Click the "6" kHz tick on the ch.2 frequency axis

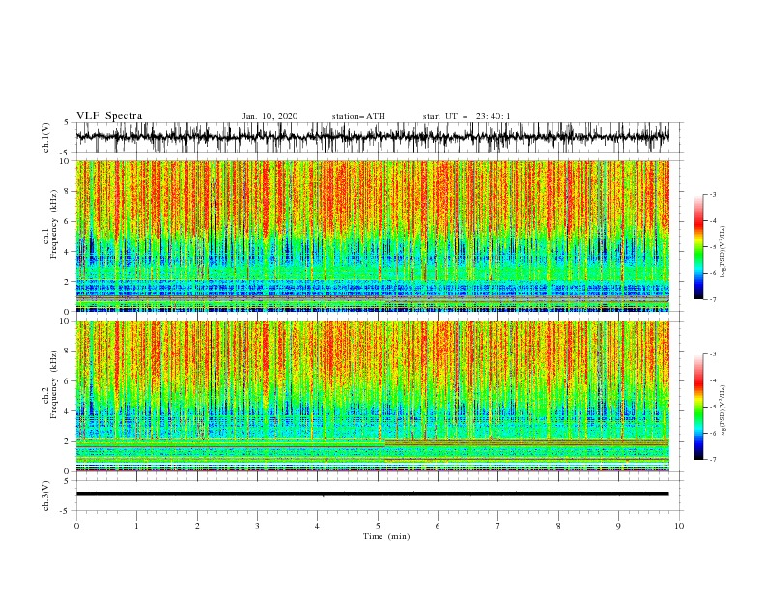click(x=68, y=381)
